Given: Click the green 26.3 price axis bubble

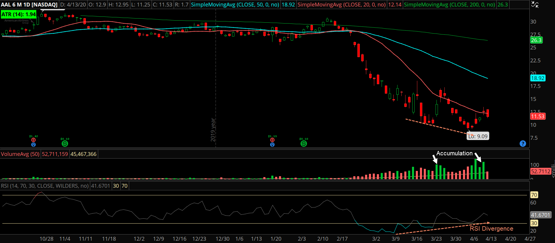Looking at the screenshot, I should pos(536,40).
